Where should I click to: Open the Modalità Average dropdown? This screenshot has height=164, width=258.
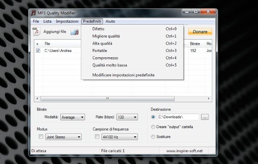(73, 117)
